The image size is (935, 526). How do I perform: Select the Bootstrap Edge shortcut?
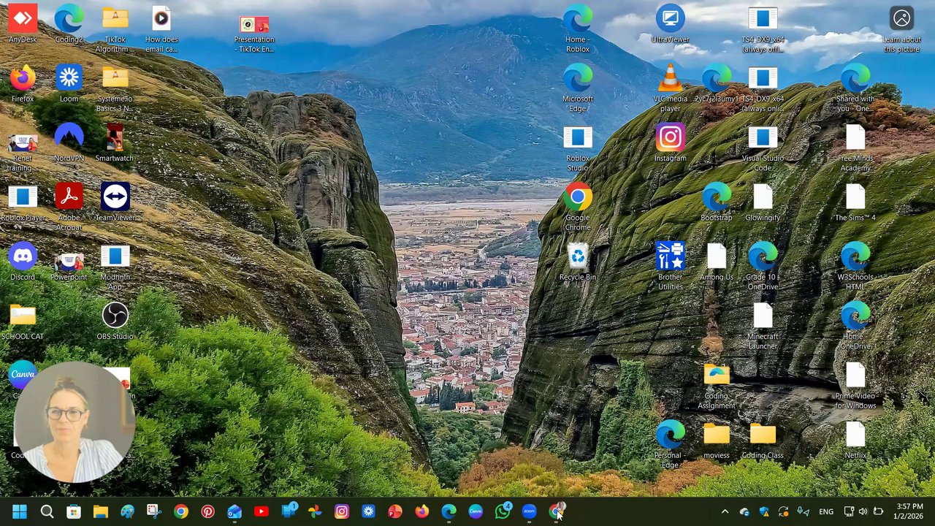coord(717,203)
